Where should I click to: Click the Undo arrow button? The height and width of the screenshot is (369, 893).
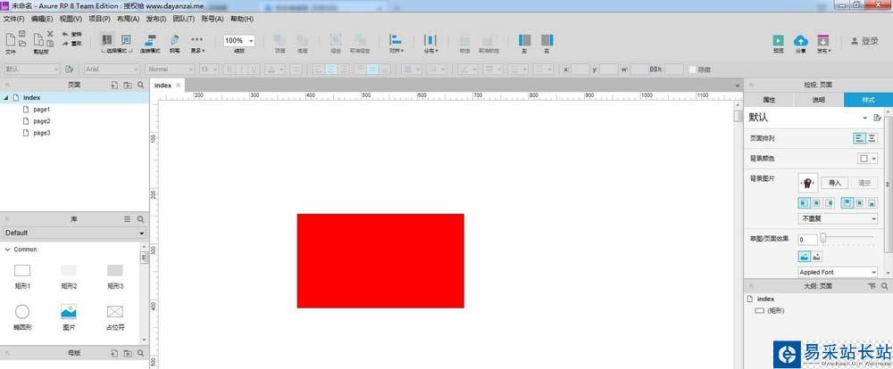point(65,34)
